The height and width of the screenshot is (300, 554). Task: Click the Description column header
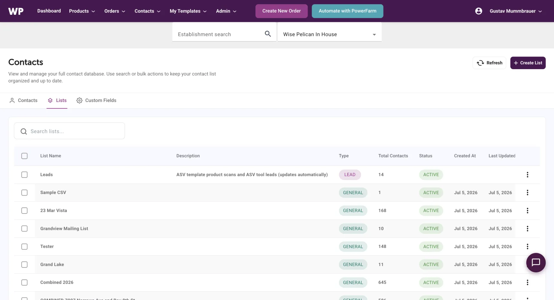point(188,156)
